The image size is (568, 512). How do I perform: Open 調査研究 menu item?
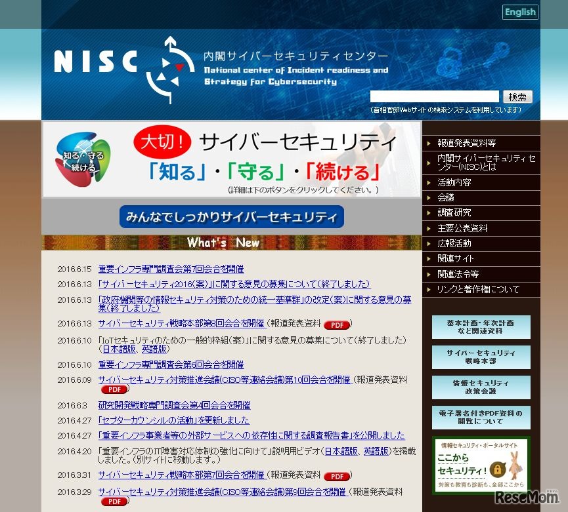click(x=481, y=213)
